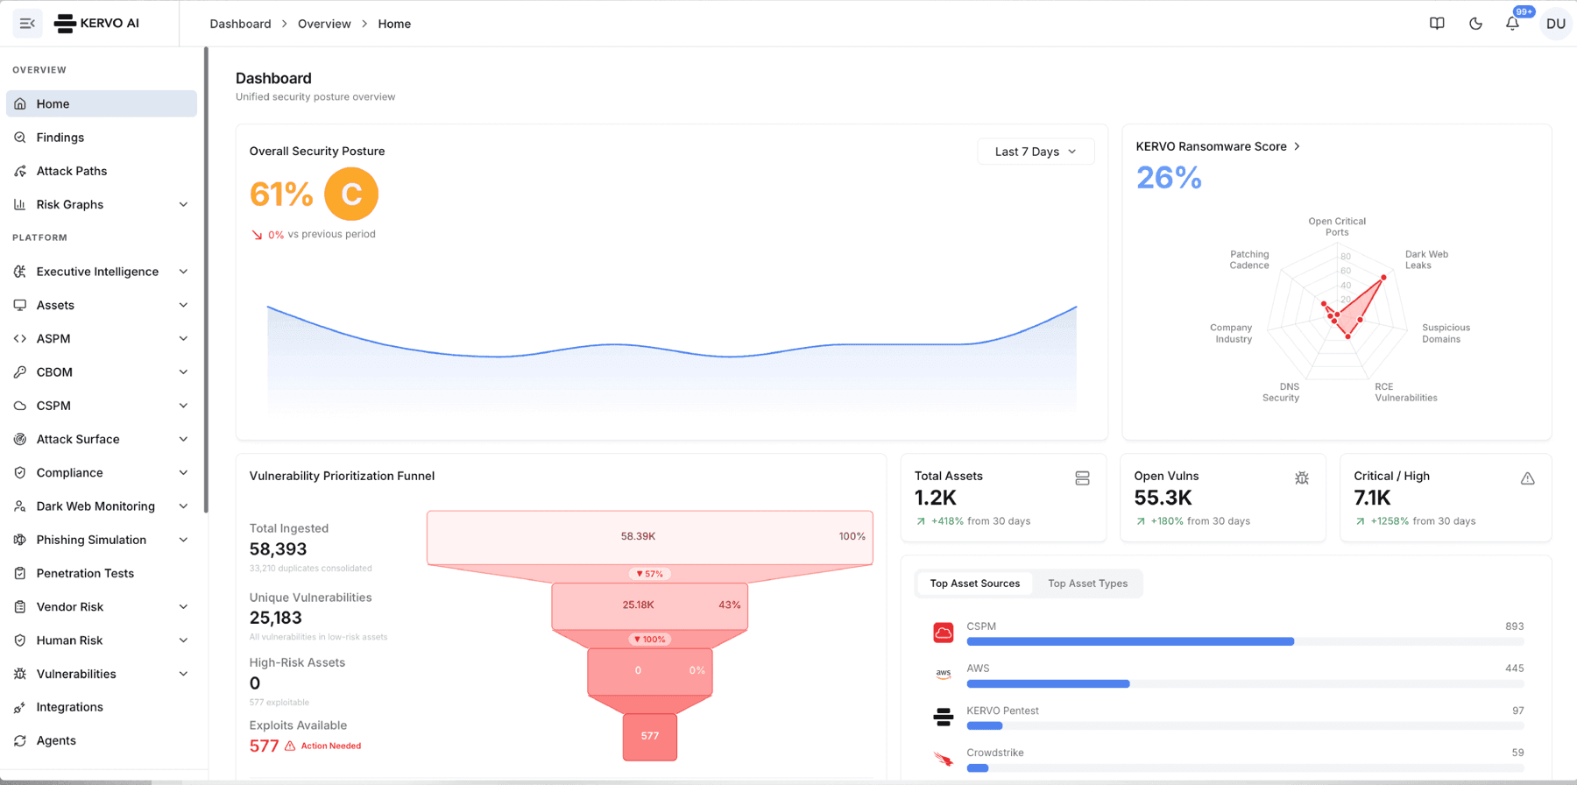Open Attack Paths in the sidebar
This screenshot has width=1577, height=785.
coord(102,171)
